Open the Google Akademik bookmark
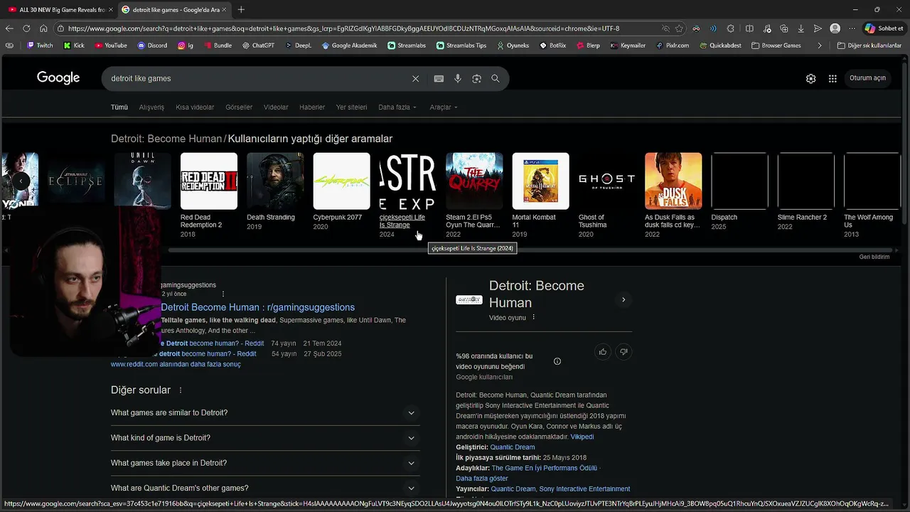The image size is (910, 512). tap(349, 46)
